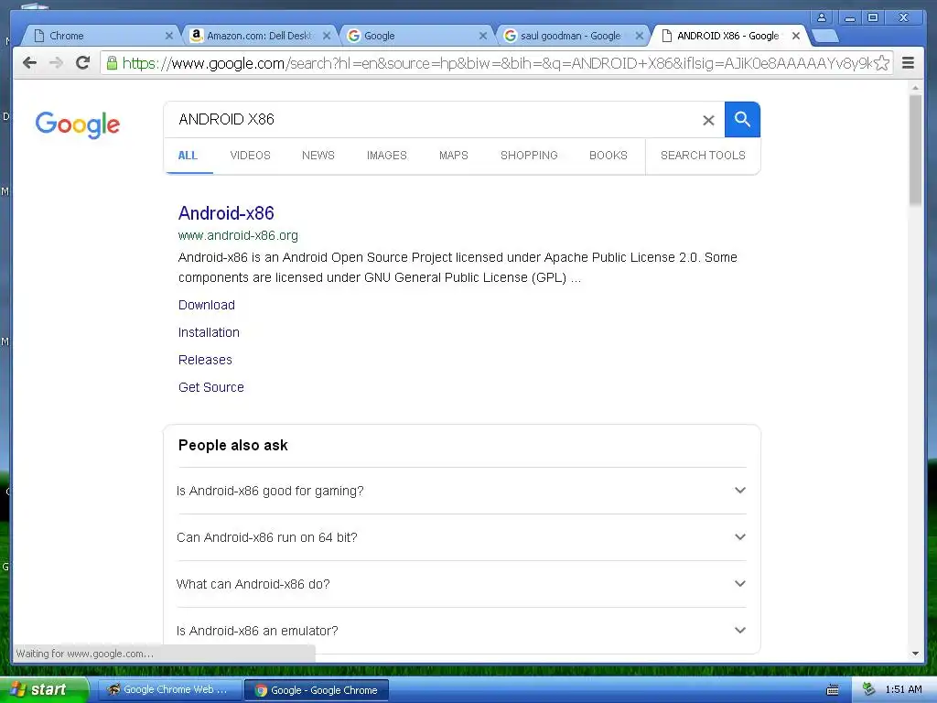This screenshot has height=703, width=937.
Task: Open SEARCH TOOLS options
Action: [x=703, y=156]
